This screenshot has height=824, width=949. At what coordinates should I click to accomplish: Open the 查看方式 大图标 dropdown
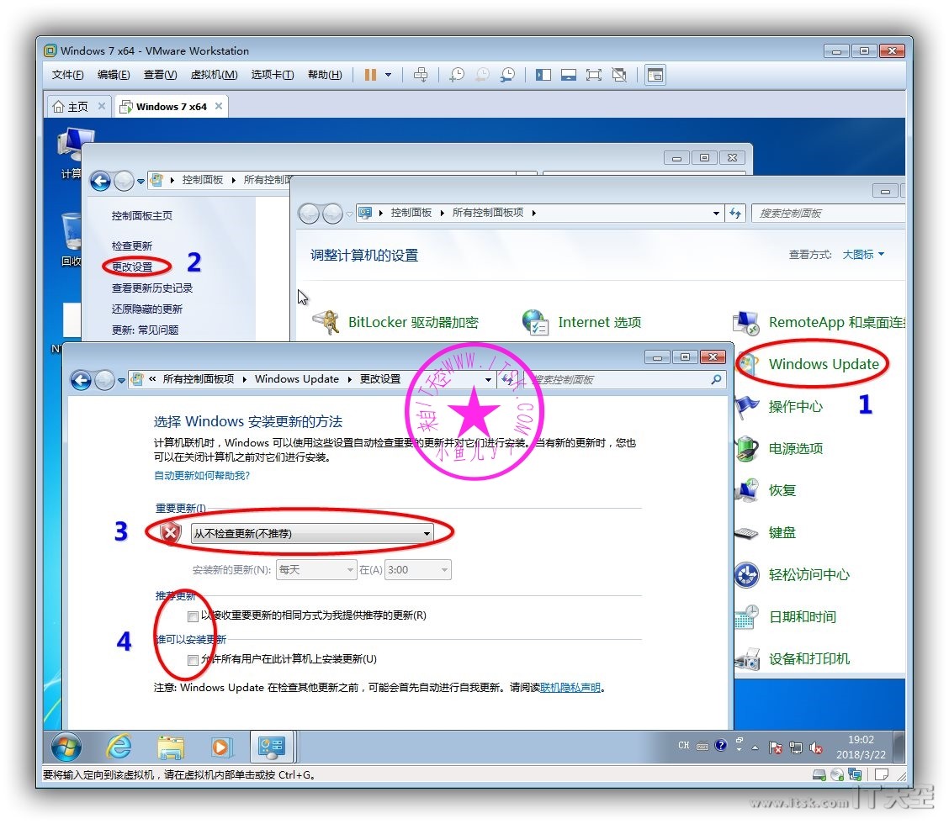pyautogui.click(x=863, y=255)
